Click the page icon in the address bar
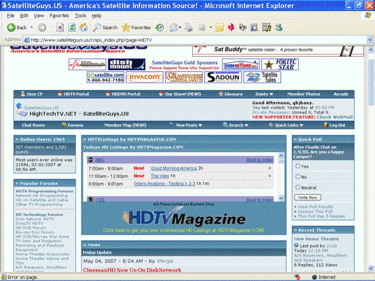The height and width of the screenshot is (281, 375). (x=27, y=40)
